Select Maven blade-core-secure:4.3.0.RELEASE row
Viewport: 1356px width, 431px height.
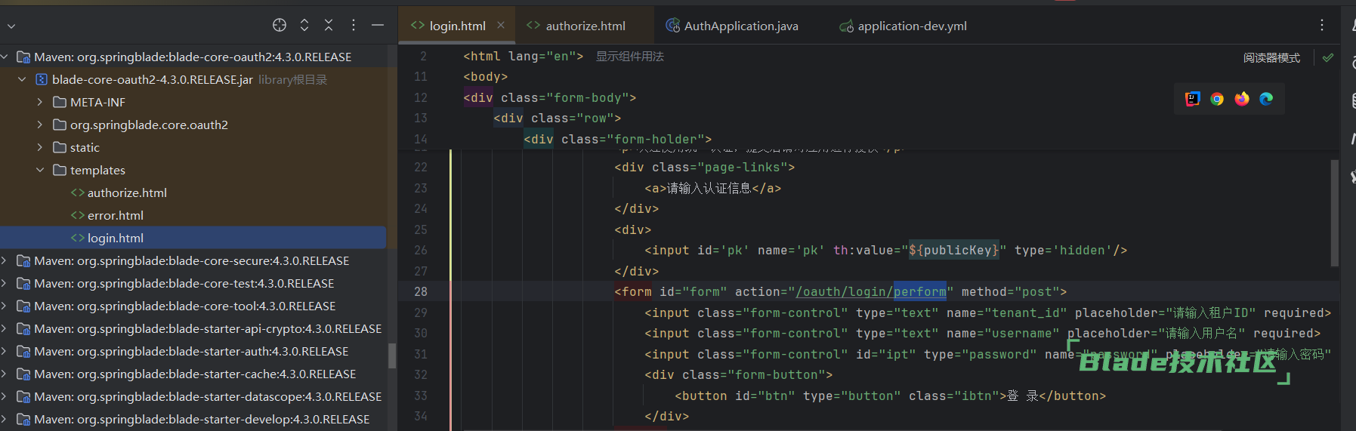[x=193, y=260]
